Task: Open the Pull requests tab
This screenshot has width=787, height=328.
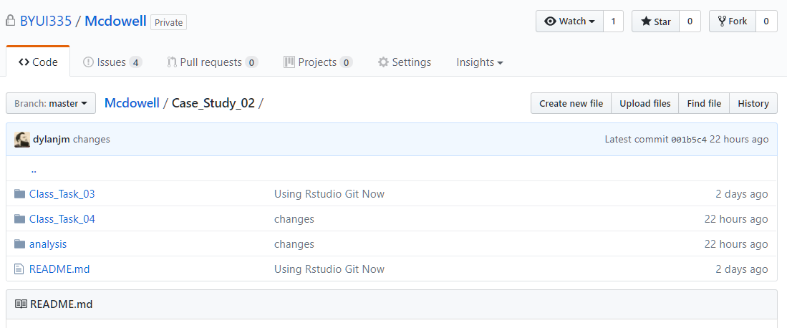Action: click(211, 62)
